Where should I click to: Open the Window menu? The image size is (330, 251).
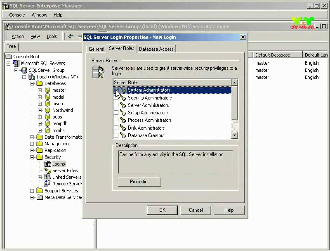39,15
